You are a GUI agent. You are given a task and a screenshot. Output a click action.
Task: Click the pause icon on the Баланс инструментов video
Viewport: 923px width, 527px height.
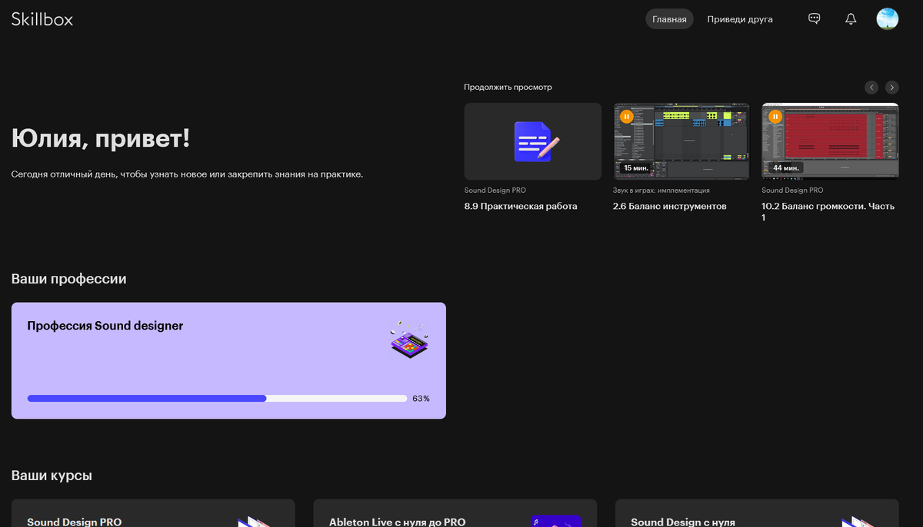(627, 117)
